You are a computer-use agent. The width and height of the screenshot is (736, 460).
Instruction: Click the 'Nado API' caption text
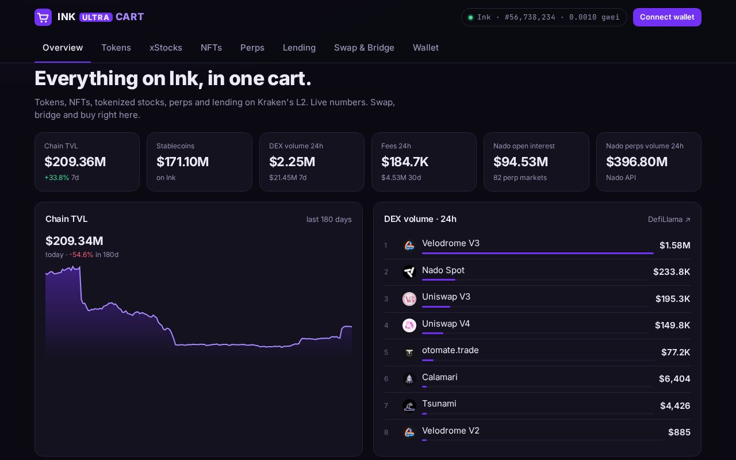(x=621, y=178)
